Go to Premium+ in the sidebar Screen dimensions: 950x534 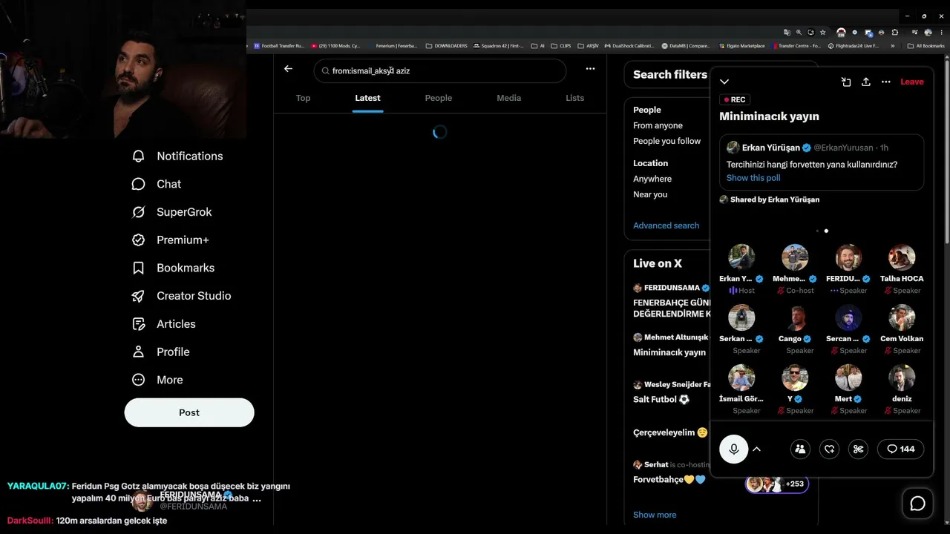tap(170, 240)
